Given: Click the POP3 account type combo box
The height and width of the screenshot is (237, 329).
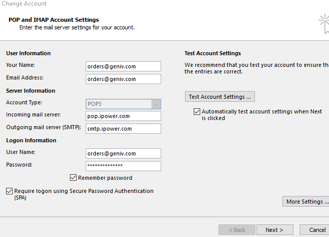Looking at the screenshot, I should click(123, 104).
